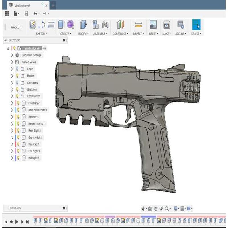Click the Press Pull icon under Modify
The image size is (228, 228).
tap(84, 25)
